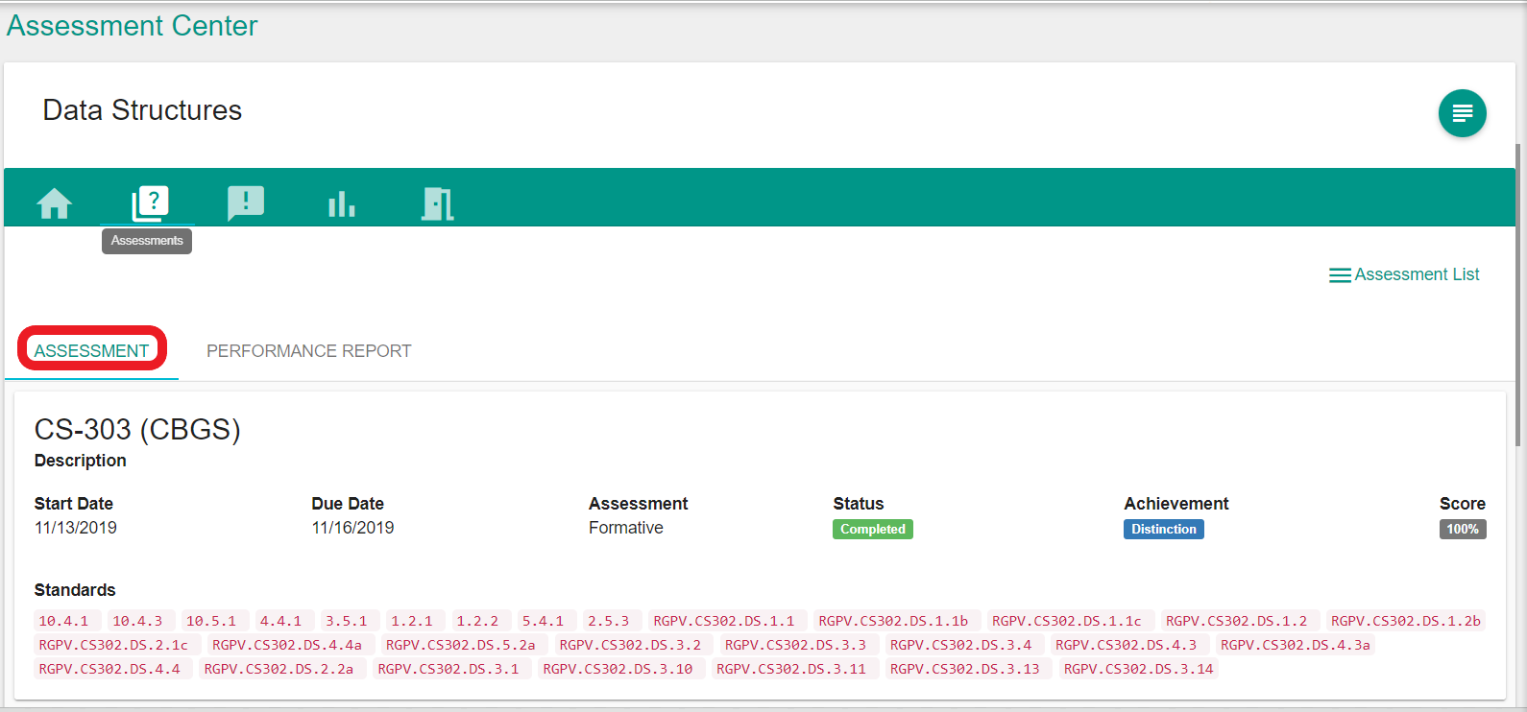Click the RGPV.CS302.DS.4.3a standard tag
The height and width of the screenshot is (712, 1527).
(x=1295, y=645)
